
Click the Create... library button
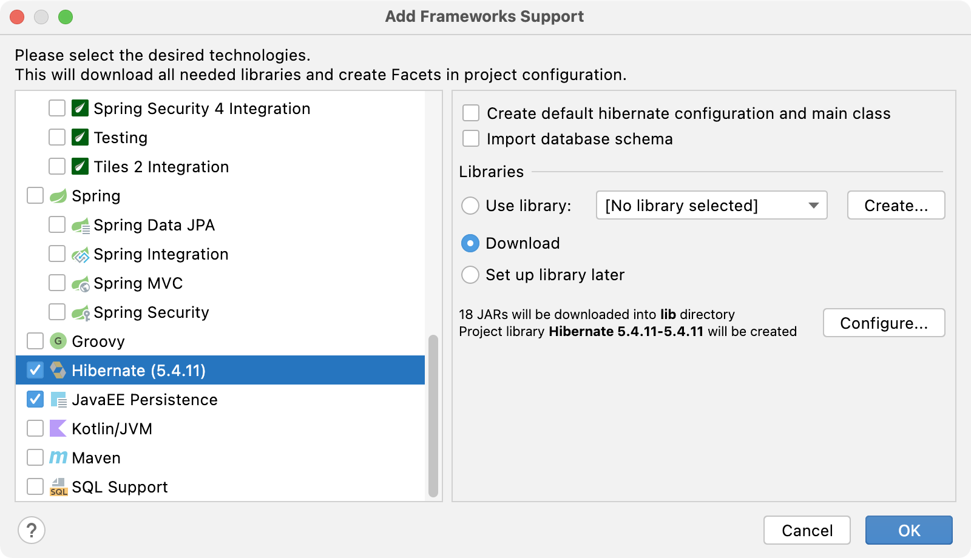click(896, 205)
